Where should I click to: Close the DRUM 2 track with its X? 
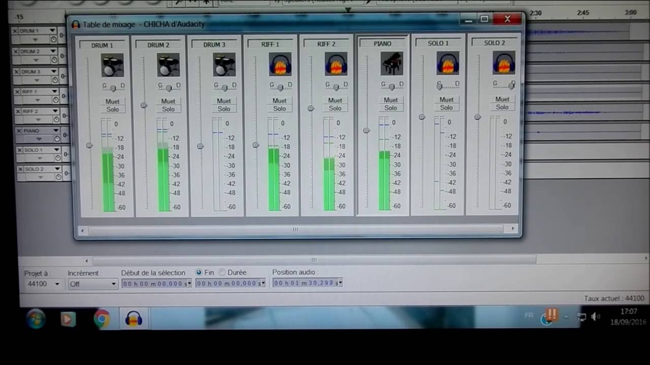coord(16,52)
